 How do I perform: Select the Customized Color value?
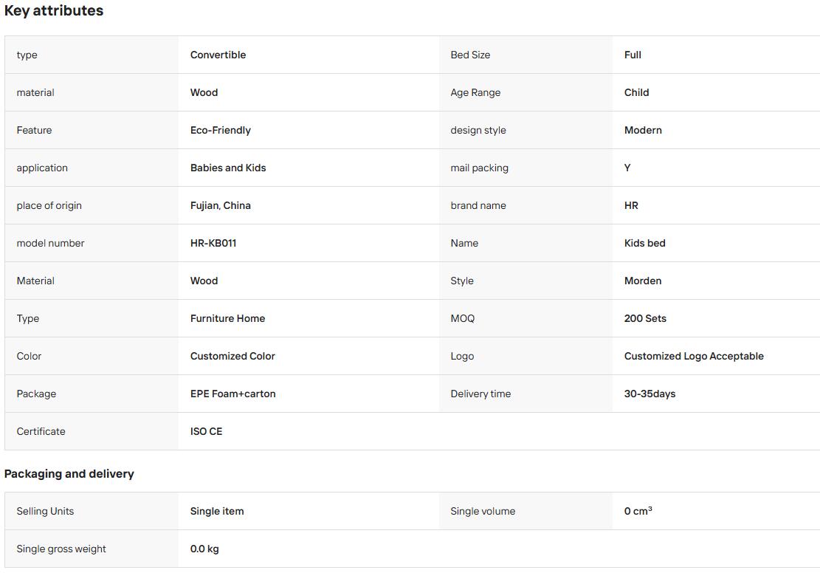[232, 357]
